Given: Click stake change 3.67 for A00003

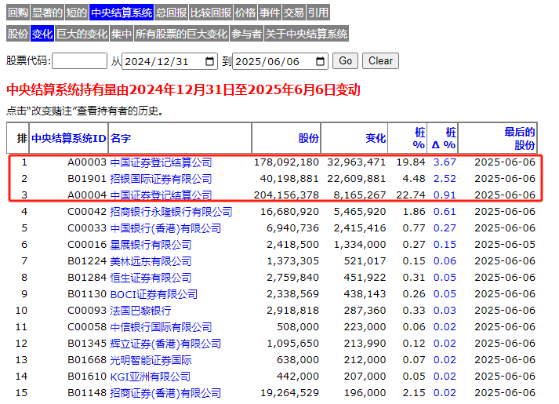Looking at the screenshot, I should point(445,162).
